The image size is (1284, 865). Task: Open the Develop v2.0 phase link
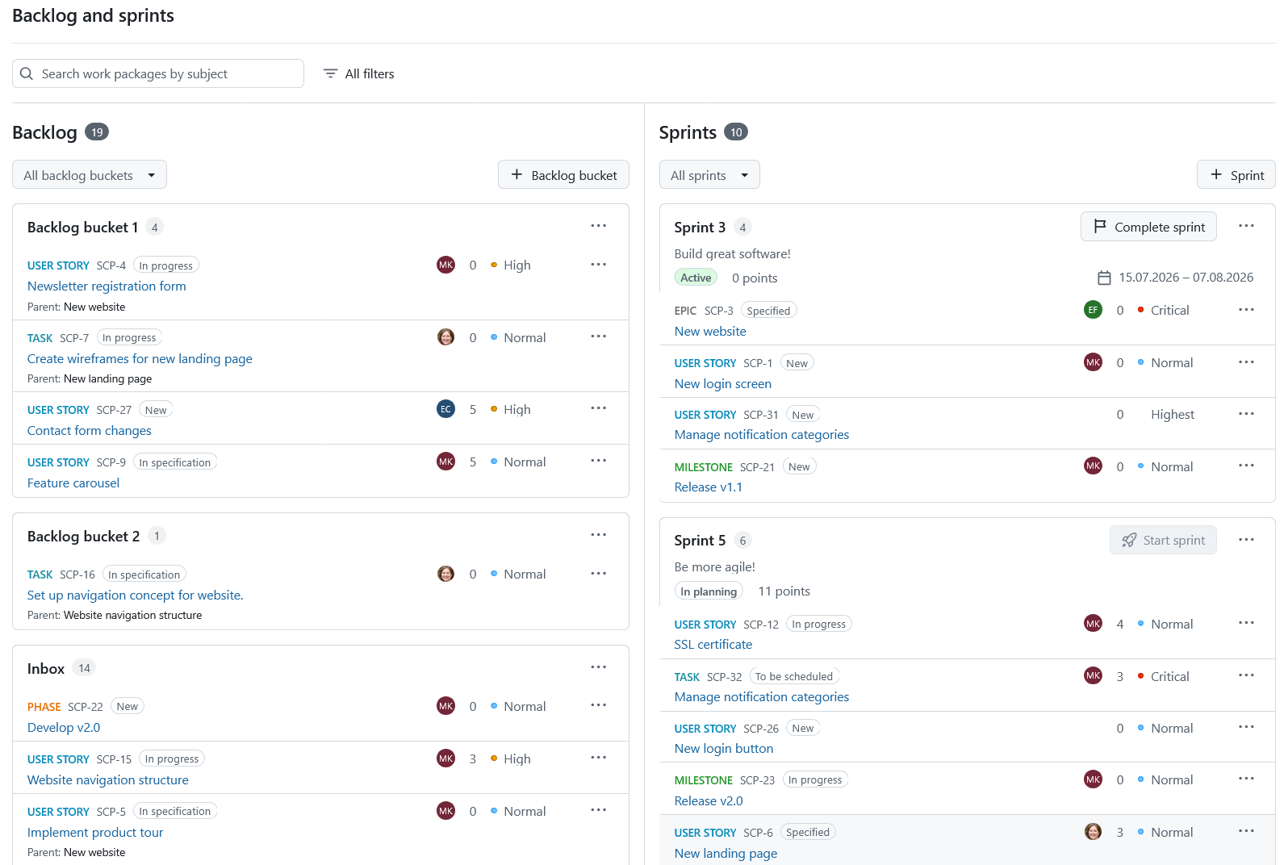click(x=64, y=727)
